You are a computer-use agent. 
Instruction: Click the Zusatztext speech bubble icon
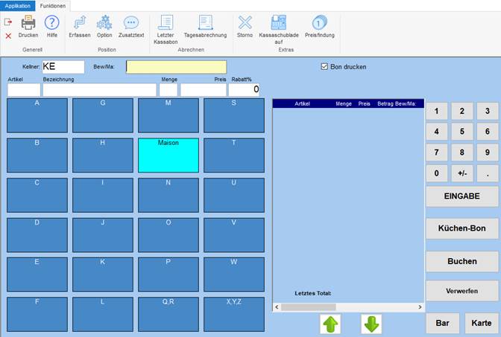[130, 25]
